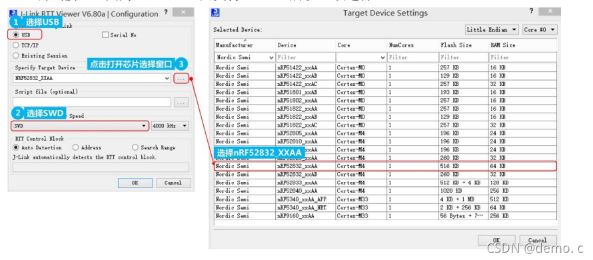Click the RAM Size filter field
Viewport: 593px width, 260px height.
tap(522, 57)
